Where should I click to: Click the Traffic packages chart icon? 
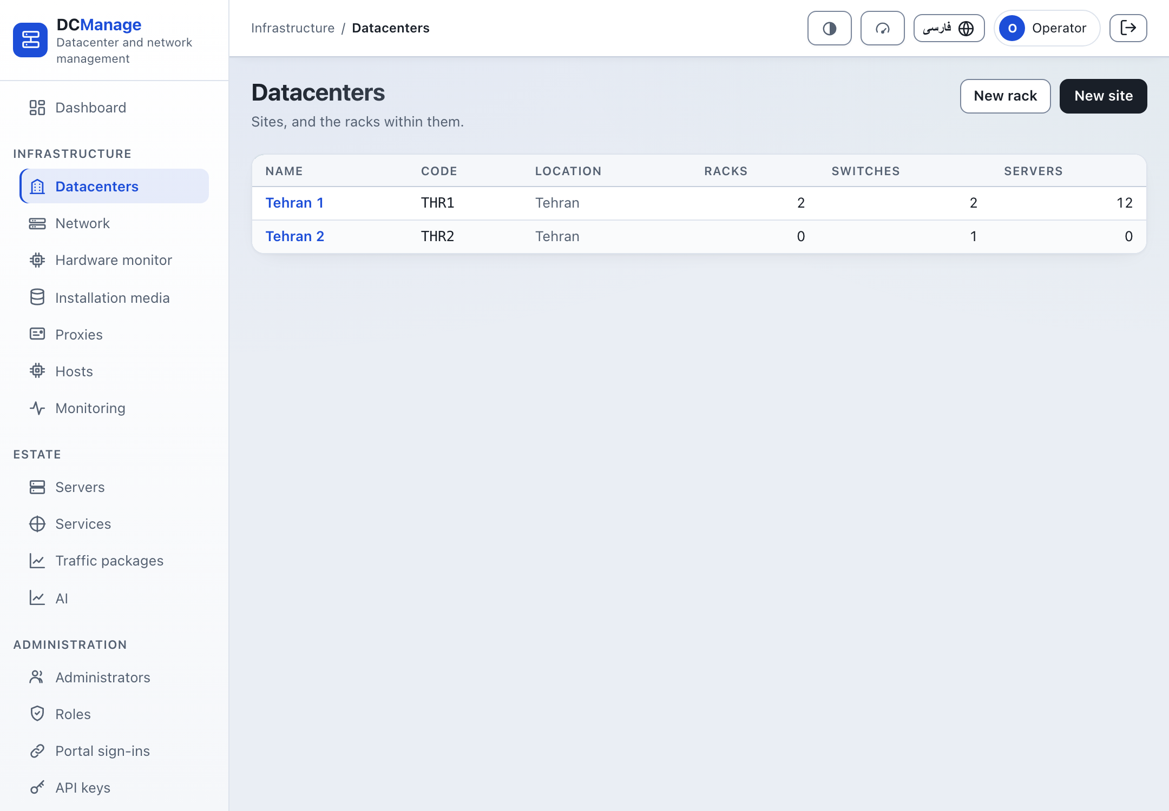coord(37,561)
